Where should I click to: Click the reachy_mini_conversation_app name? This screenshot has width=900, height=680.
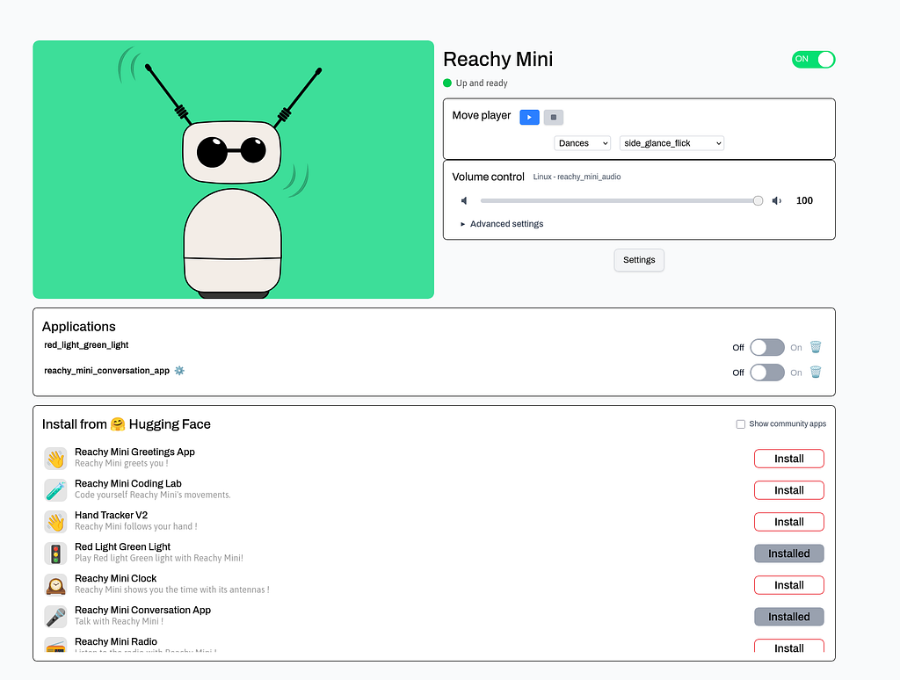click(x=106, y=371)
